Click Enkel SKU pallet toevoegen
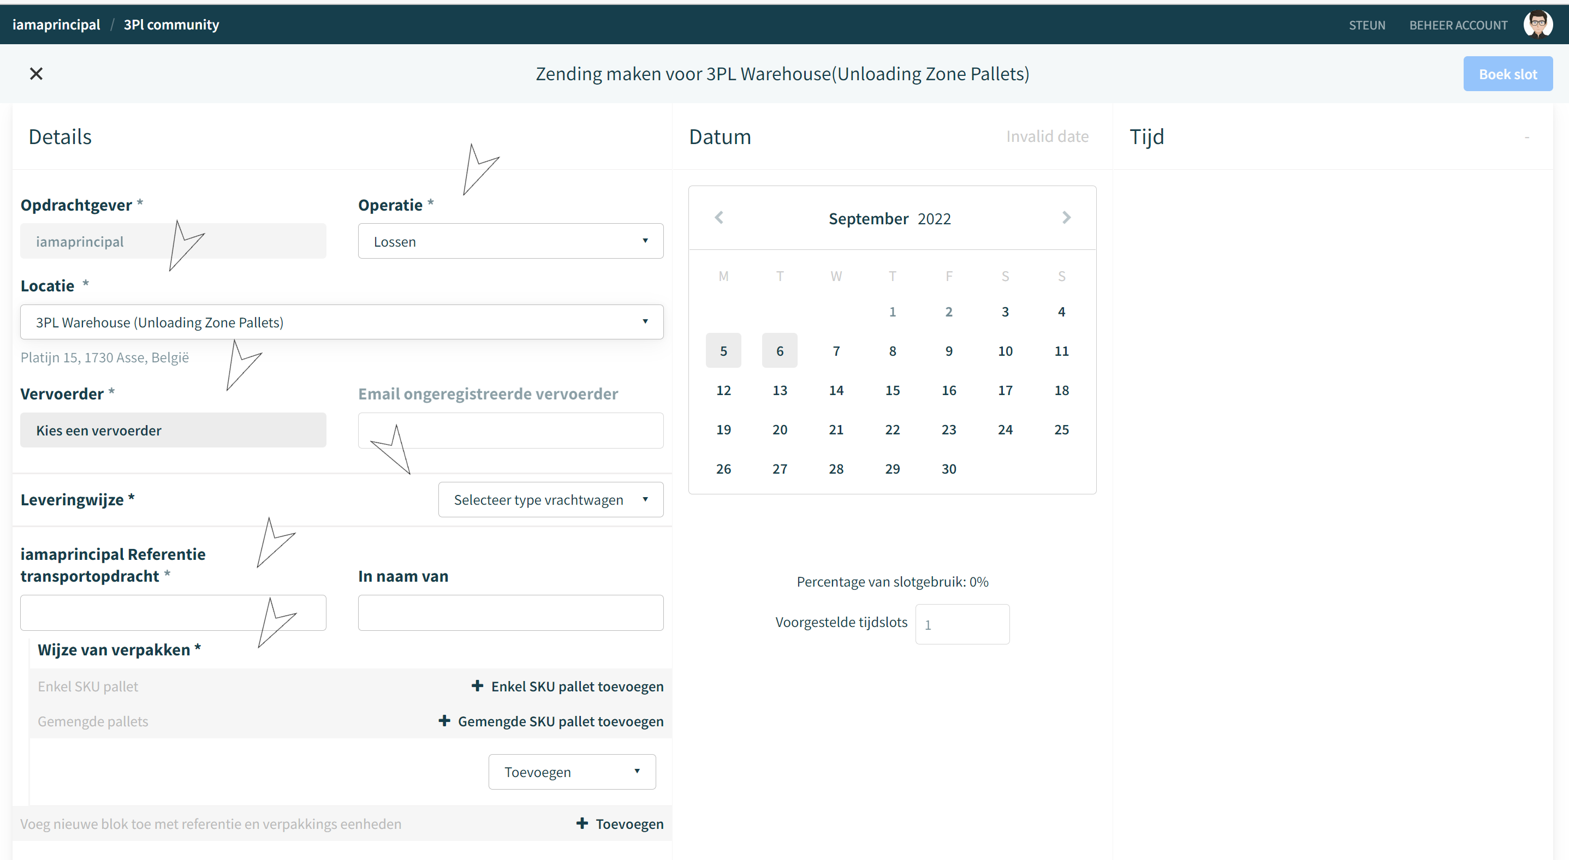Screen dimensions: 1569x860 577,686
